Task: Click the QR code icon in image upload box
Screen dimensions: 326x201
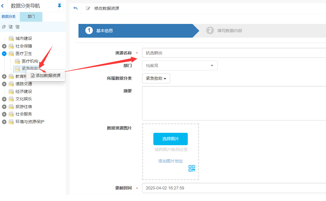Action: point(192,168)
